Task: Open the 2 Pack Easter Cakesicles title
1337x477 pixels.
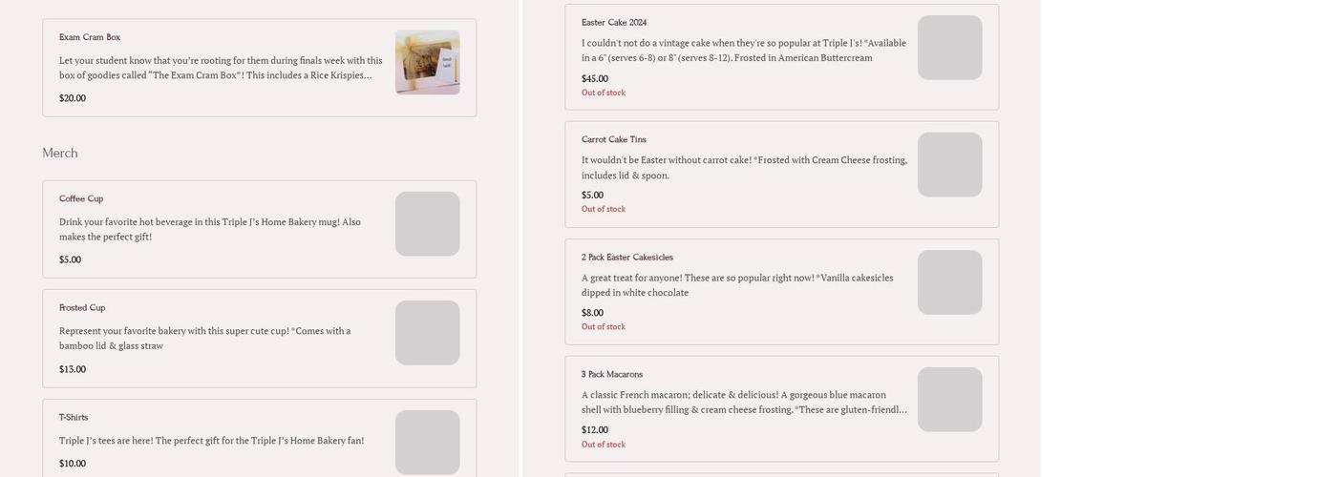Action: click(x=627, y=258)
